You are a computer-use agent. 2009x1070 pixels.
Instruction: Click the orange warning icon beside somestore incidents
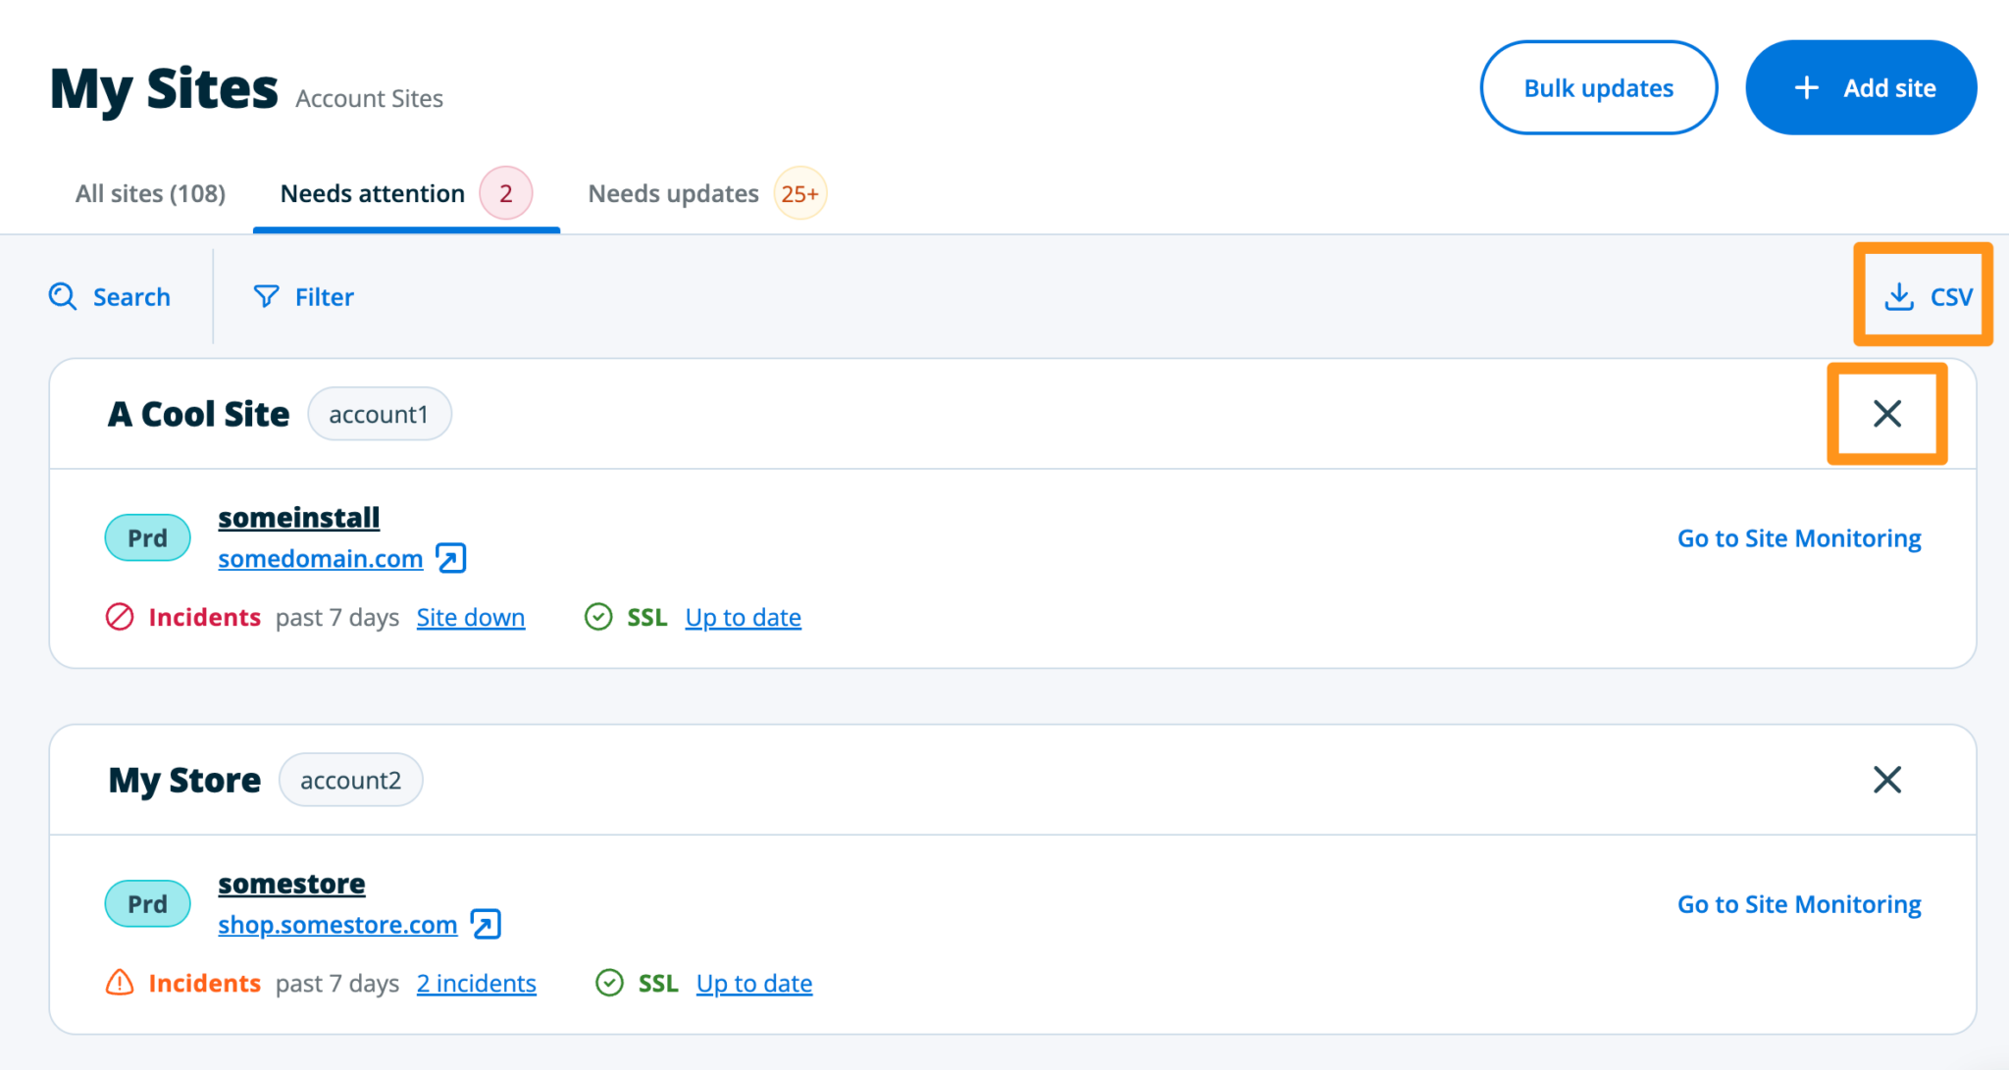pyautogui.click(x=119, y=983)
